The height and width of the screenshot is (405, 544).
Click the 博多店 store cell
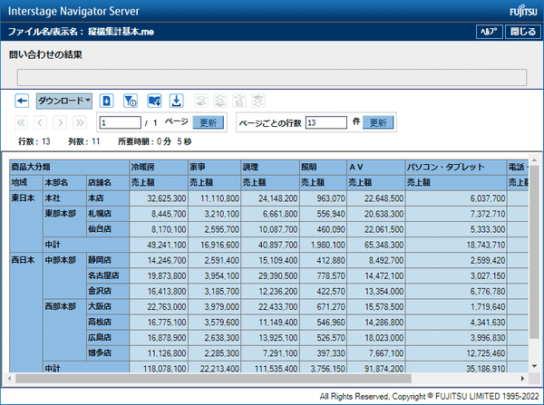click(x=108, y=353)
